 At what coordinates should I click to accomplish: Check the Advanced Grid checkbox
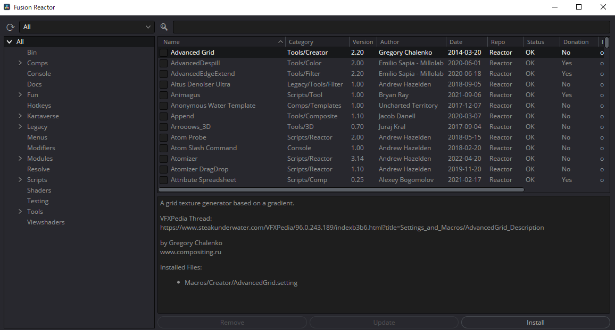(x=163, y=53)
